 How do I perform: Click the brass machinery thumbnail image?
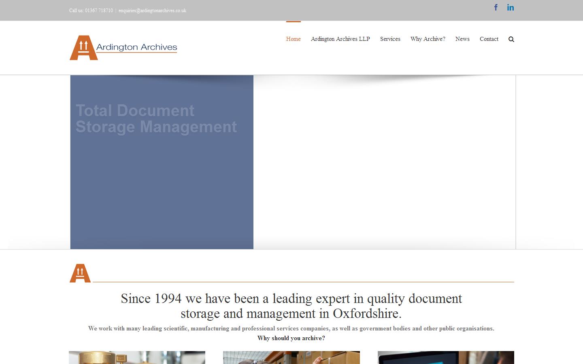click(x=137, y=358)
